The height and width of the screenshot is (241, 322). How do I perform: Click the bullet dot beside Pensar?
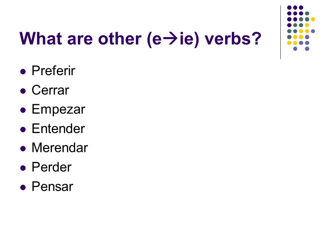tap(23, 187)
